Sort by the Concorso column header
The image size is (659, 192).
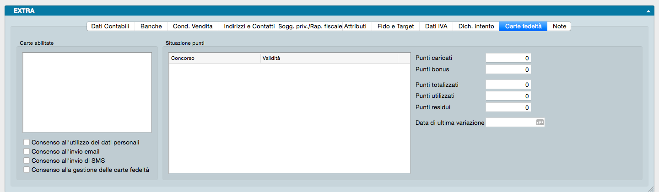(215, 59)
